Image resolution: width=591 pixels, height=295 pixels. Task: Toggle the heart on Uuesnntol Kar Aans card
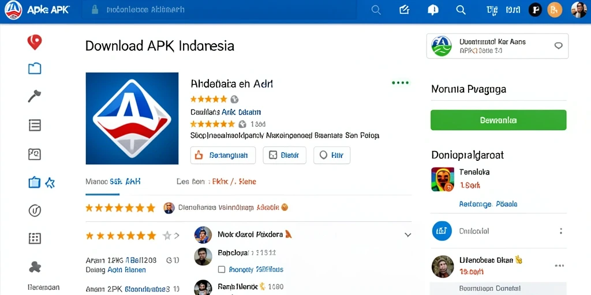pos(558,46)
